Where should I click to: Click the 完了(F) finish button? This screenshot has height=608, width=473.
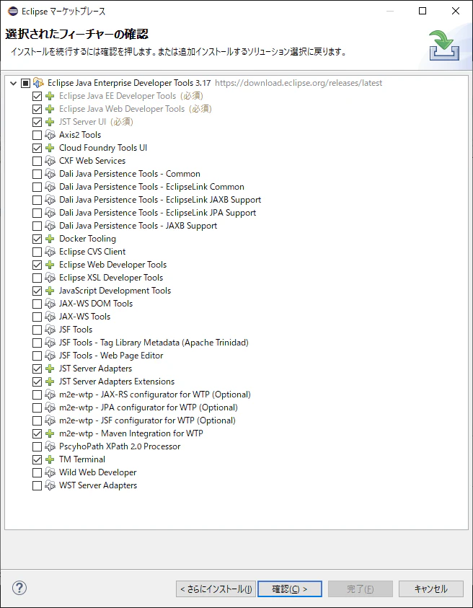coord(361,589)
